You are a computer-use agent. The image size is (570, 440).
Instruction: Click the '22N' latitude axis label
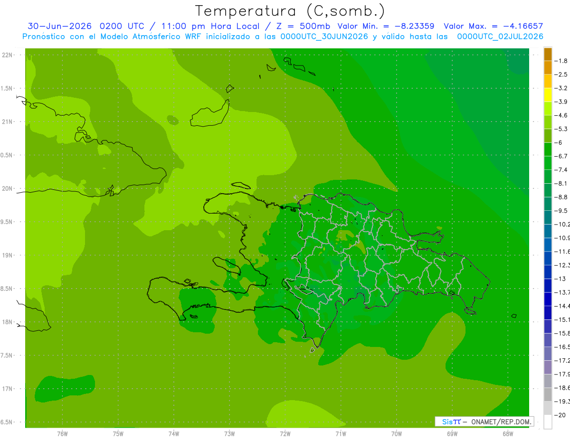point(8,55)
